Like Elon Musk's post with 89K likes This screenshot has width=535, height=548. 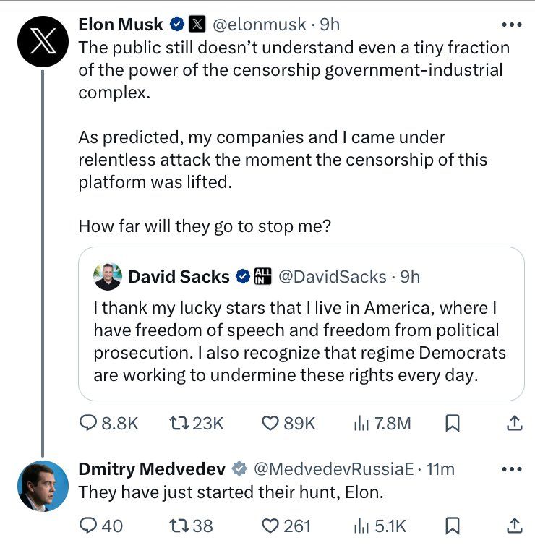click(x=270, y=423)
